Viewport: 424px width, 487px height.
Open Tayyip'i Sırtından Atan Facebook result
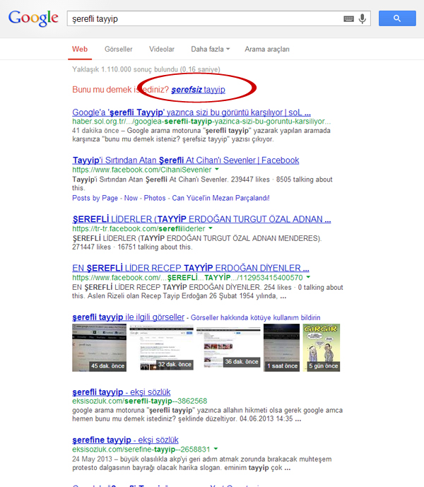tap(185, 160)
